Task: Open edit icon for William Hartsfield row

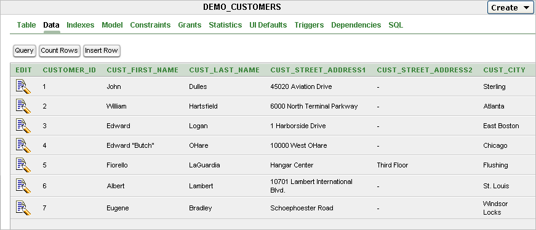Action: coord(23,106)
